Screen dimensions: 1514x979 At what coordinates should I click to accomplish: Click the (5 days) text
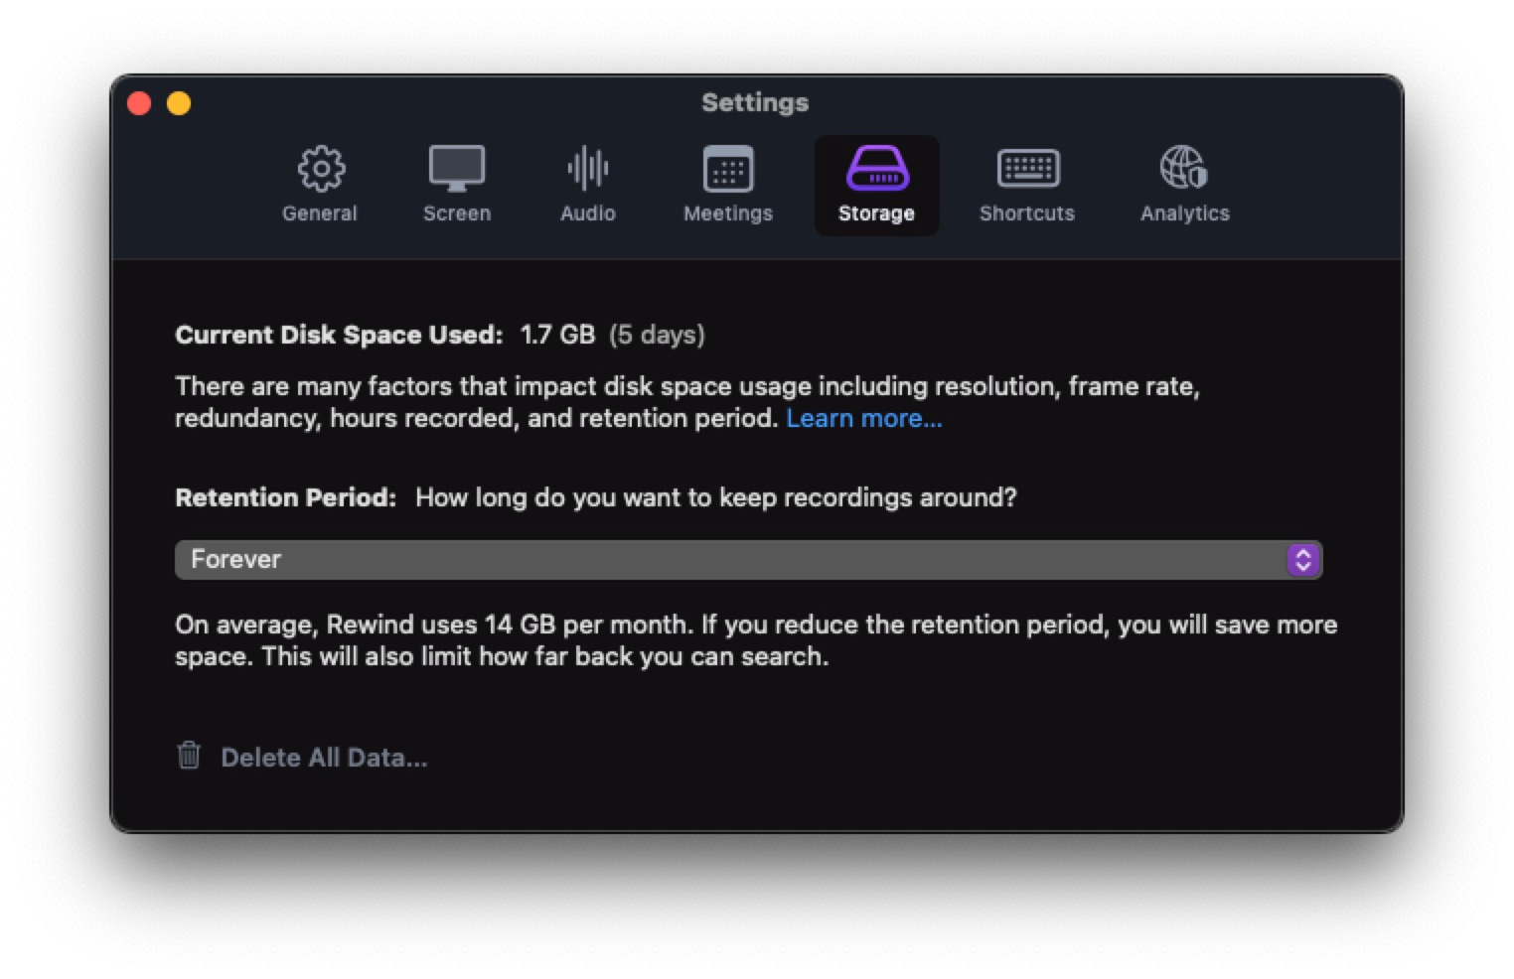pos(657,335)
